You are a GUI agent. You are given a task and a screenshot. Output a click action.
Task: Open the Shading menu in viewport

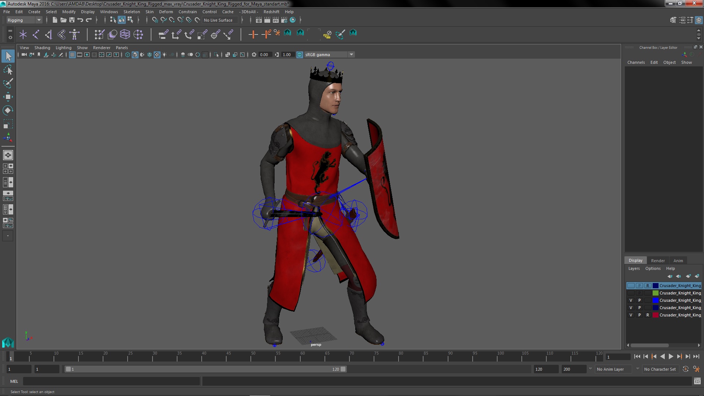42,47
